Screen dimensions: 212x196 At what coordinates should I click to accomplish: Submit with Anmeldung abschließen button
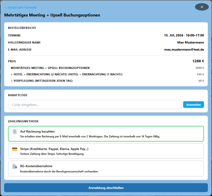point(106,188)
